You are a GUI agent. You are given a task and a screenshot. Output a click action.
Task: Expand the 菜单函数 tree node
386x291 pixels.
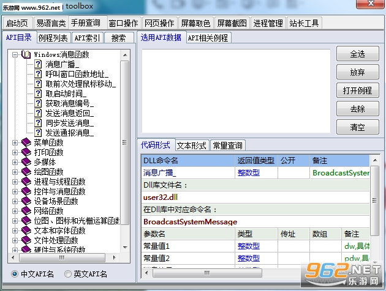coord(15,142)
